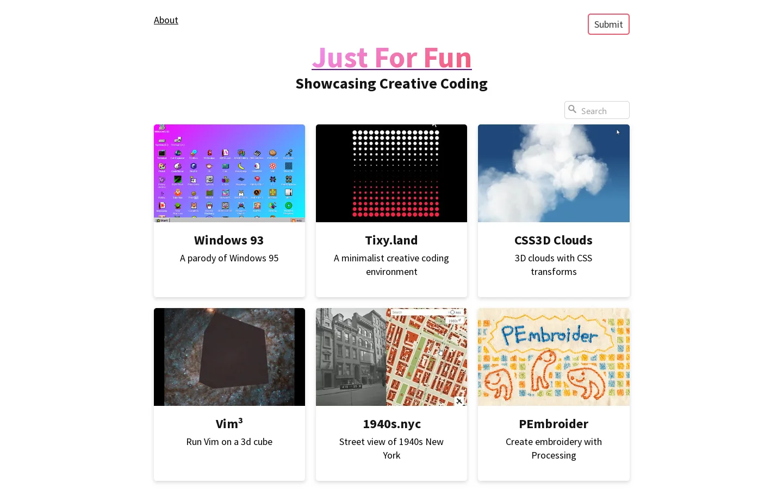The image size is (783, 489).
Task: Click 'A minimalist creative coding environment' text
Action: [391, 265]
